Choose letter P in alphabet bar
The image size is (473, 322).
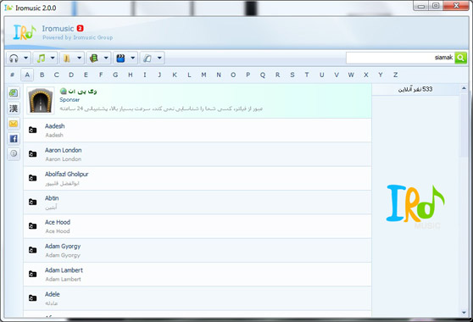(x=248, y=75)
